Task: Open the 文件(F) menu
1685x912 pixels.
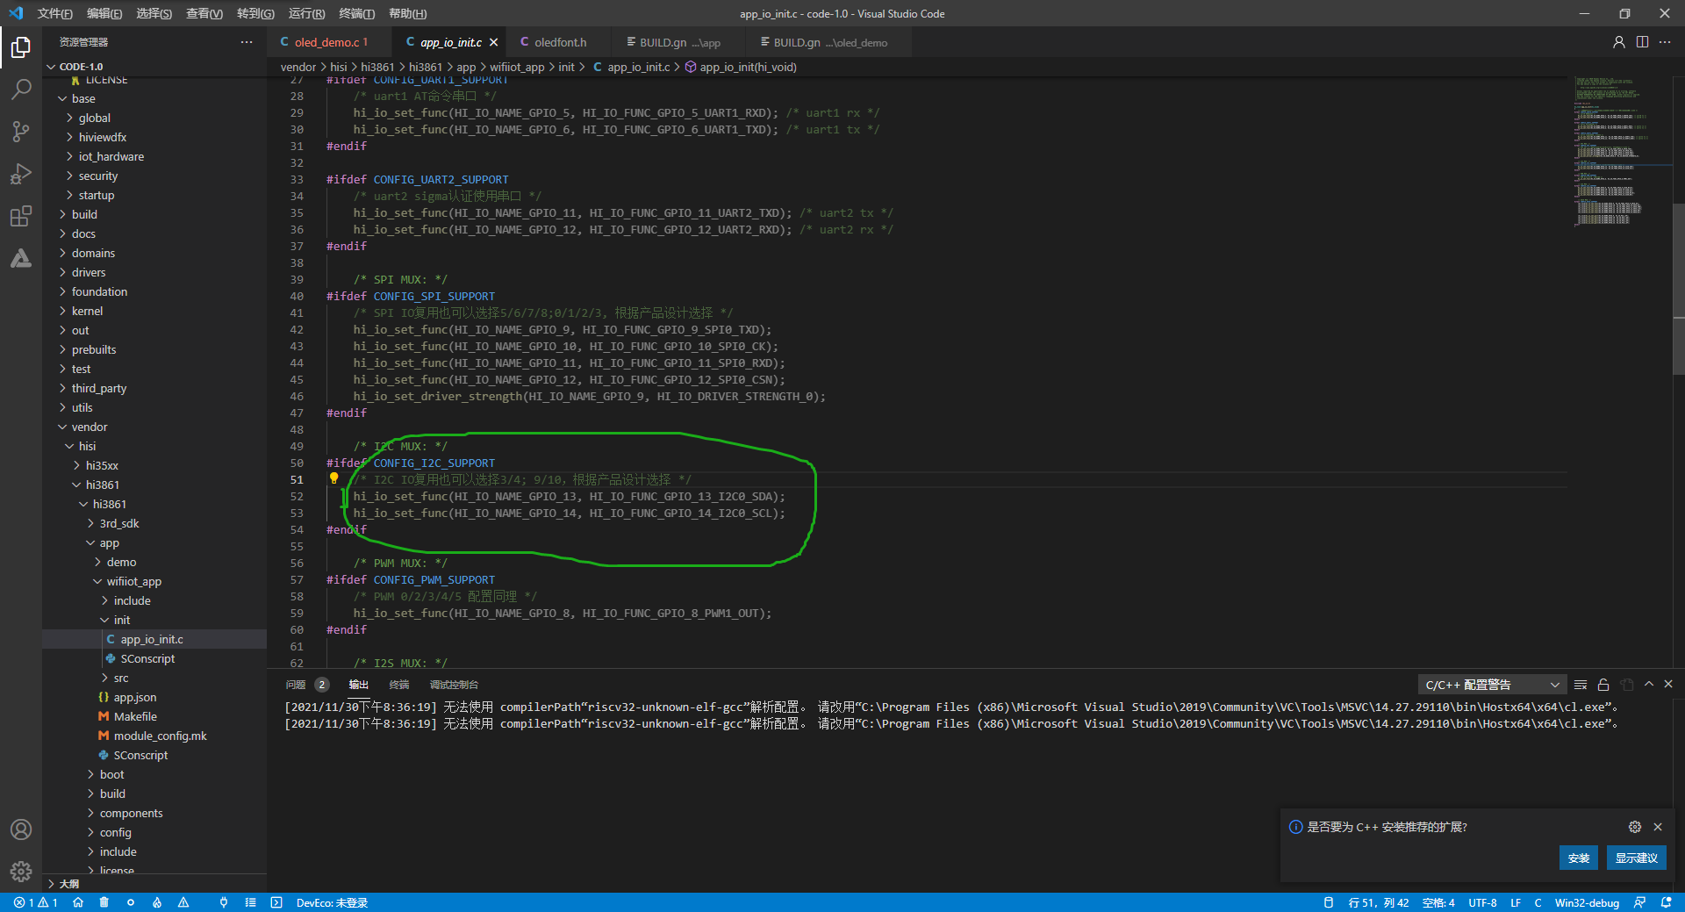Action: pyautogui.click(x=55, y=13)
